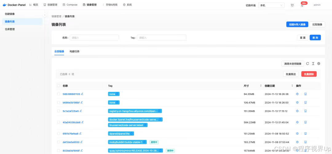
Task: Open the 概览 top menu
Action: (x=34, y=5)
